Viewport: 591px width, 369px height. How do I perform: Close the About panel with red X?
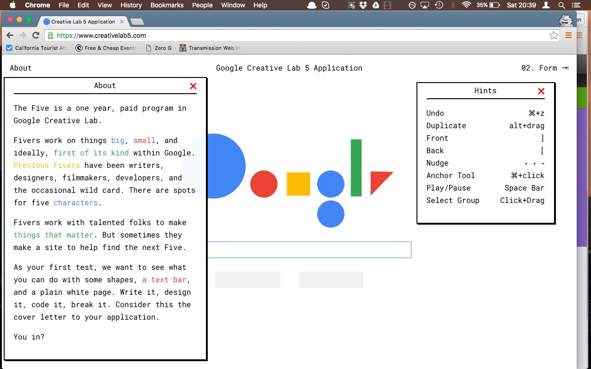(x=193, y=86)
